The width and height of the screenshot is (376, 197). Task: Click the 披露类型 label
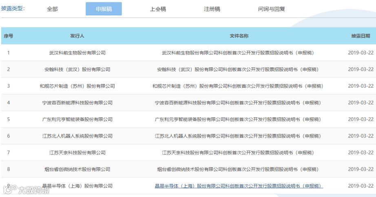click(13, 9)
